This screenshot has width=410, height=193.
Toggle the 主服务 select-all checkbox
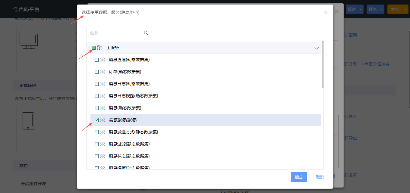[x=93, y=48]
